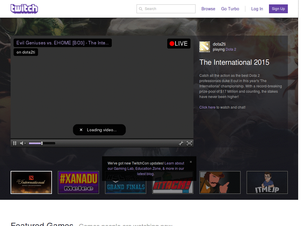Click 'The International 2015' heading

pyautogui.click(x=234, y=62)
